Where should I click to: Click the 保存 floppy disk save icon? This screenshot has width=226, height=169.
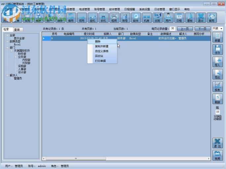click(217, 49)
